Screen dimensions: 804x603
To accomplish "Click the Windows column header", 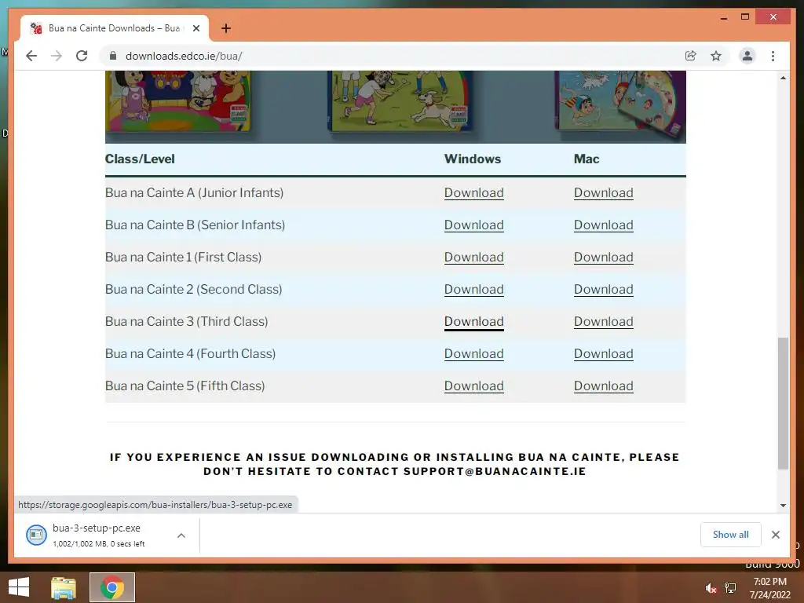I will point(472,159).
